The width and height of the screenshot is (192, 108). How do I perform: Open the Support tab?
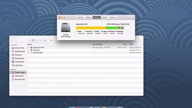104,17
